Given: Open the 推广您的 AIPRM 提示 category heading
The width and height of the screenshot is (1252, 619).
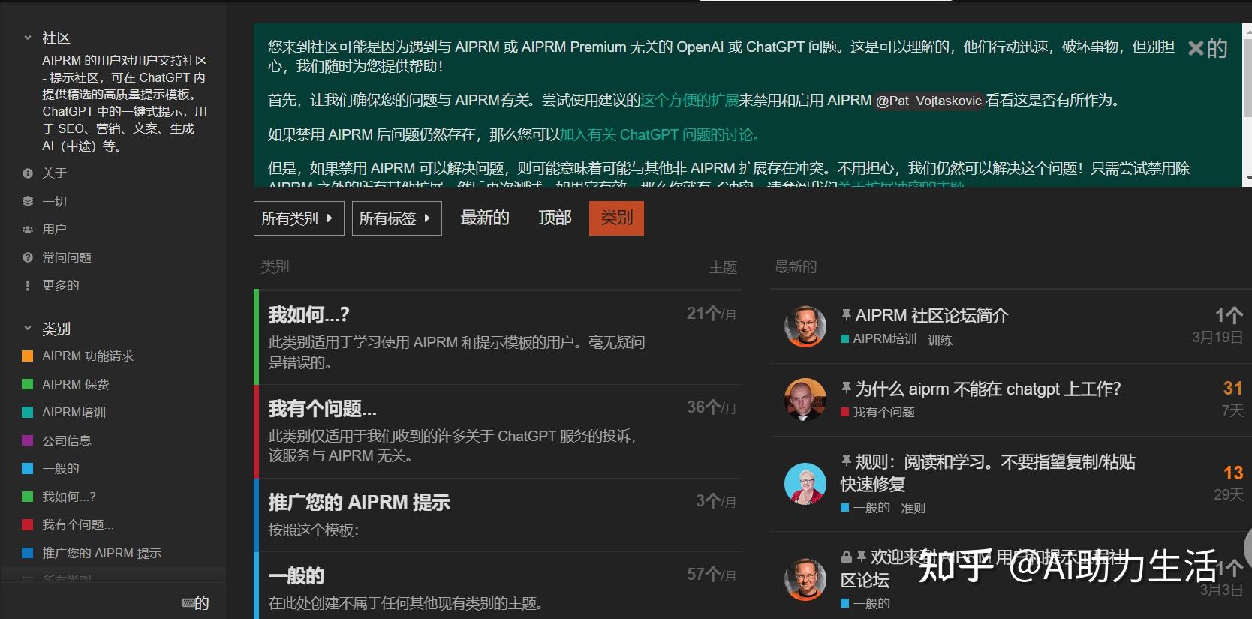Looking at the screenshot, I should [360, 502].
